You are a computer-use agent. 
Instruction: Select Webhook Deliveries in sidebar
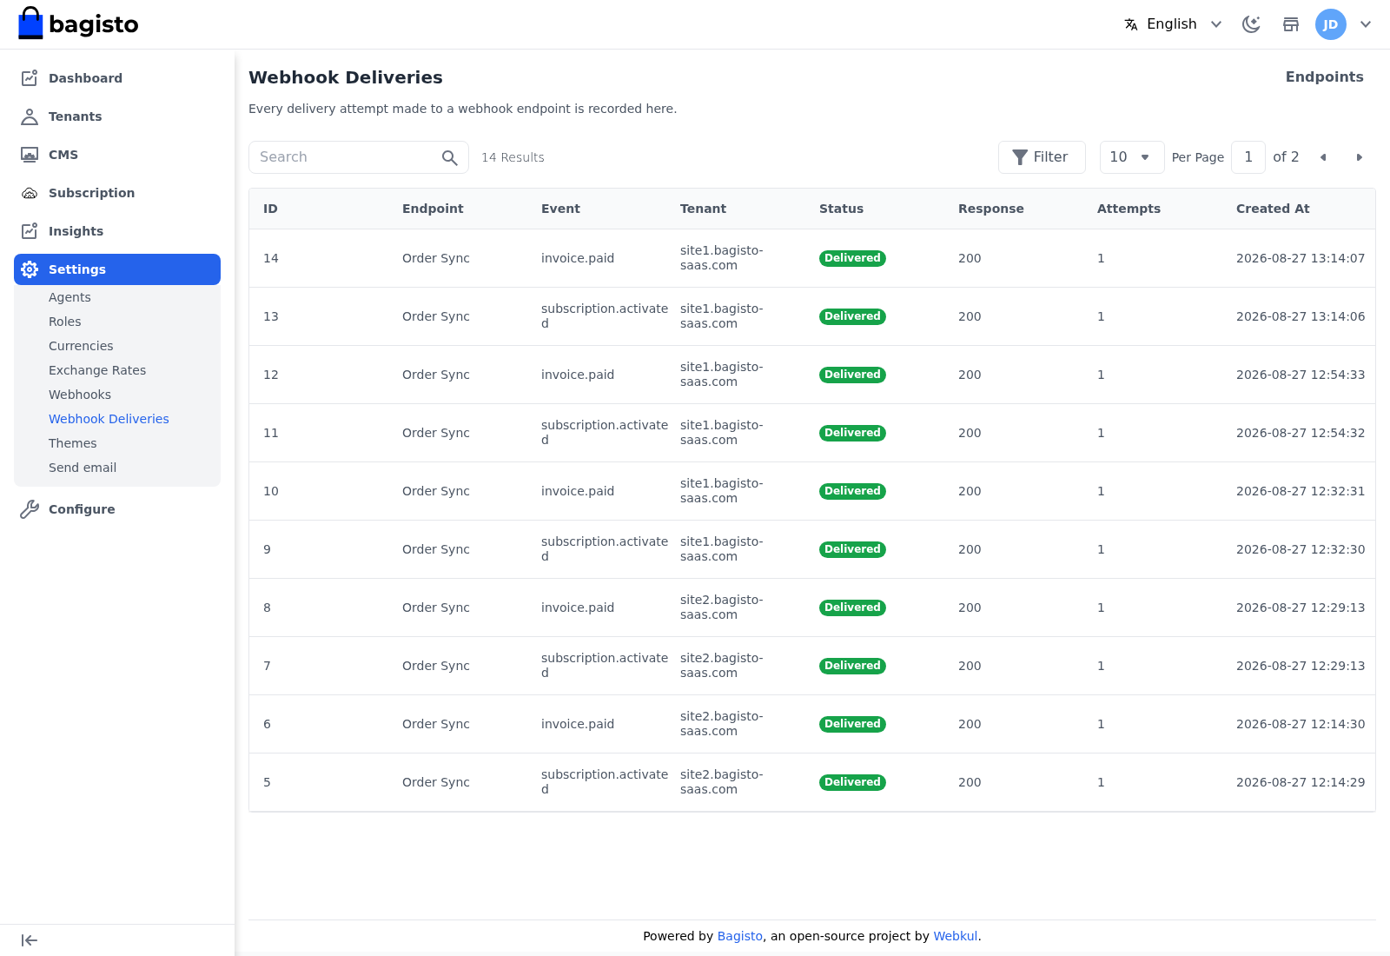pos(109,419)
